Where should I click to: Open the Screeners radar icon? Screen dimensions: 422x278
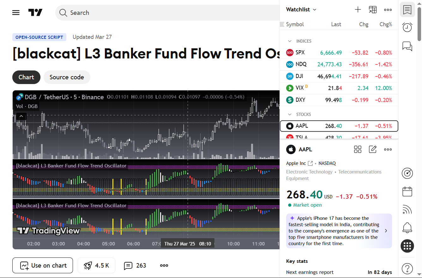(x=407, y=173)
